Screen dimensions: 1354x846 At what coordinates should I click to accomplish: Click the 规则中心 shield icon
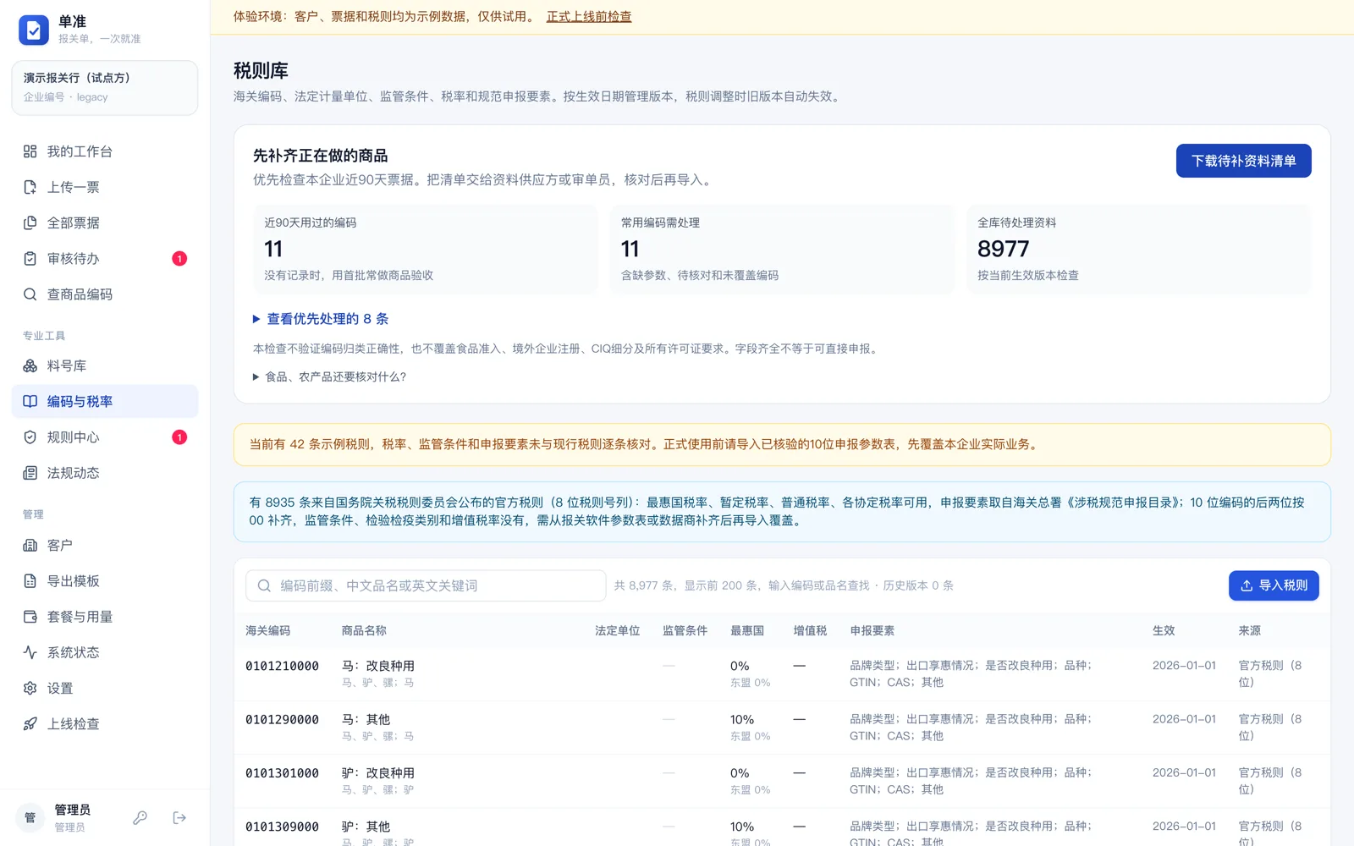(x=30, y=437)
